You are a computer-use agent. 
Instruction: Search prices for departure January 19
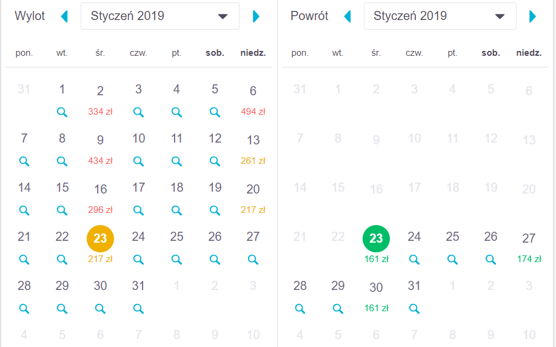[215, 211]
